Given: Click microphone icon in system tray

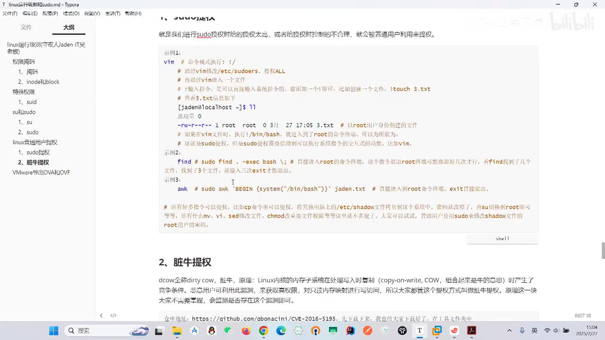Looking at the screenshot, I should [x=522, y=331].
